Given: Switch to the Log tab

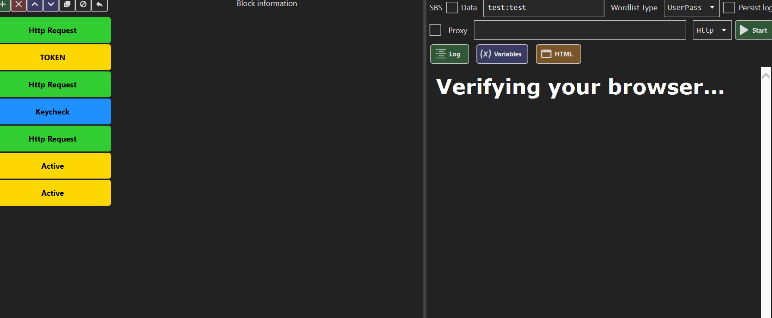Looking at the screenshot, I should pyautogui.click(x=449, y=54).
